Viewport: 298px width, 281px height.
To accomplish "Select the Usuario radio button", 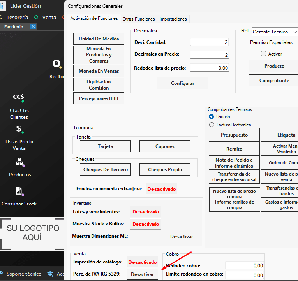I will coord(212,117).
